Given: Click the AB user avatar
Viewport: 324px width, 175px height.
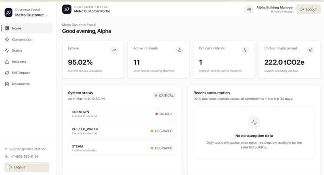Looking at the screenshot, I should point(249,9).
